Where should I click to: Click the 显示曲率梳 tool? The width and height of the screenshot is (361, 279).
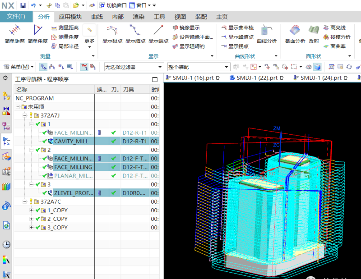click(237, 28)
